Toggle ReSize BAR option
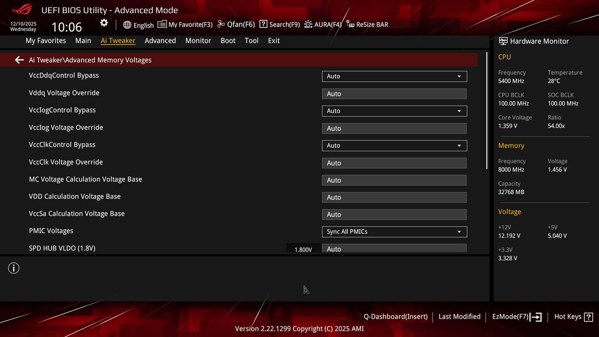Viewport: 599px width, 337px height. coord(367,24)
